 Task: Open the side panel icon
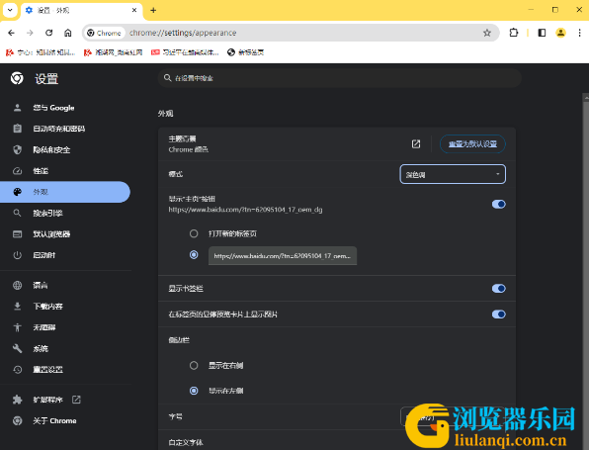542,33
